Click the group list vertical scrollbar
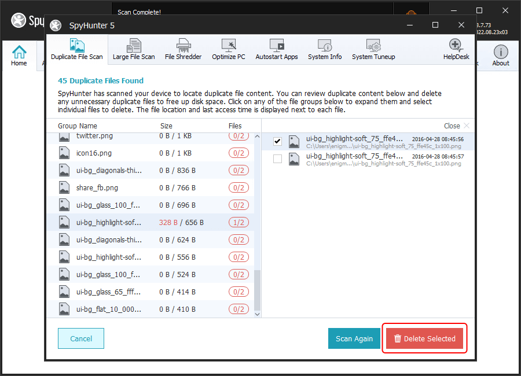Image resolution: width=521 pixels, height=376 pixels. click(x=258, y=292)
